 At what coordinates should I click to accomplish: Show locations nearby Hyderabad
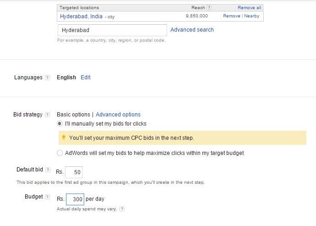click(x=251, y=16)
